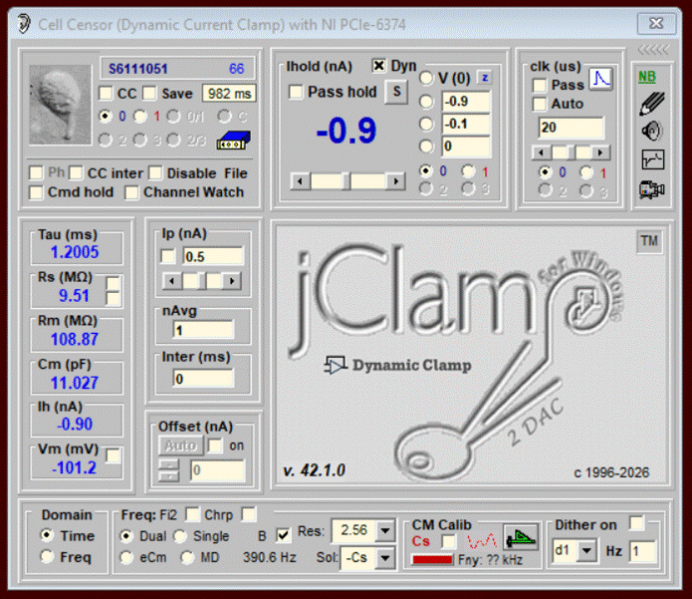Viewport: 692px width, 599px height.
Task: Click the speaker sound icon
Action: point(651,130)
